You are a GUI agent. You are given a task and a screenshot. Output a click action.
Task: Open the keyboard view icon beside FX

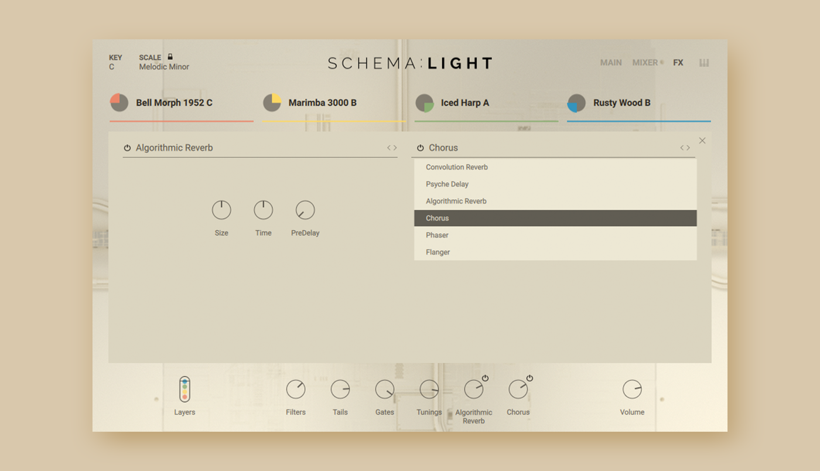coord(704,63)
